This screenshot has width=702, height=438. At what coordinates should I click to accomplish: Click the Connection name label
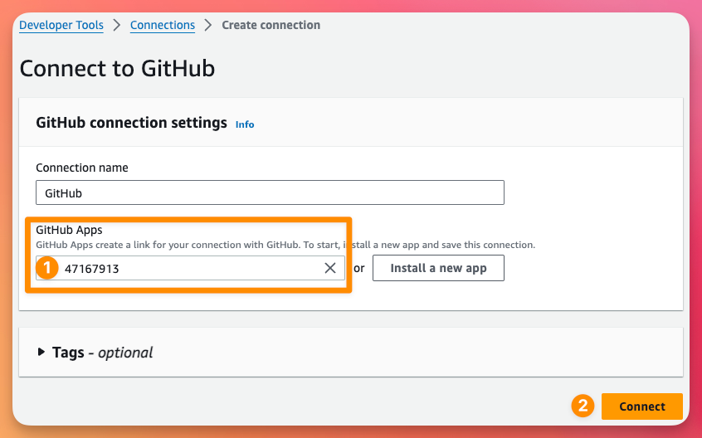click(x=82, y=168)
